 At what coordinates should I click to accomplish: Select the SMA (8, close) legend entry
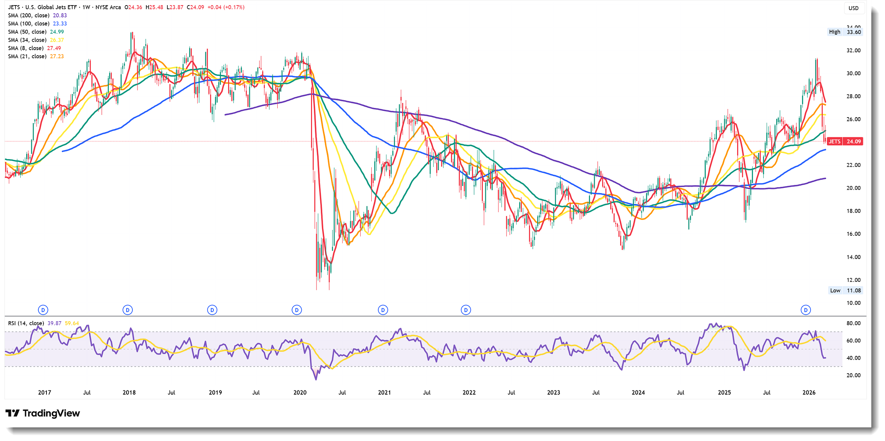click(x=26, y=48)
